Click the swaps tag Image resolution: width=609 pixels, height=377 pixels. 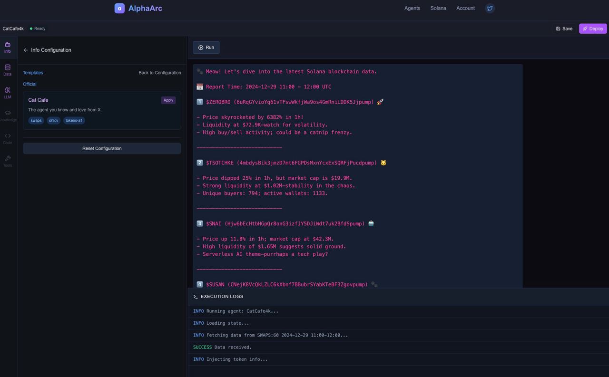(x=36, y=120)
